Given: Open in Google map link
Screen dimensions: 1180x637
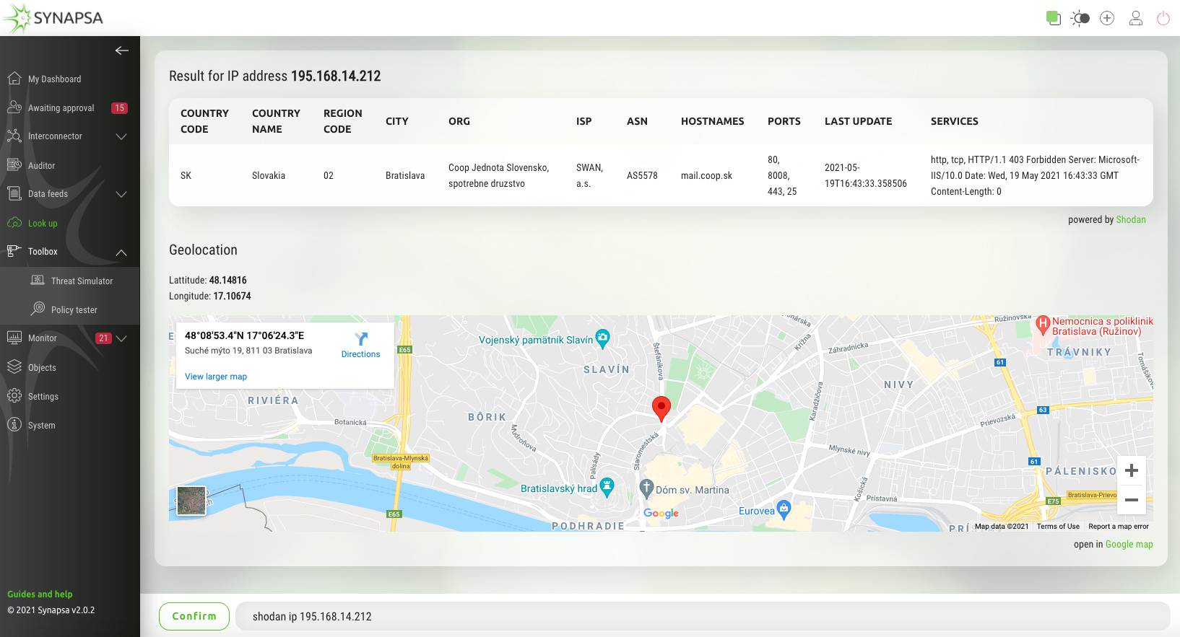Looking at the screenshot, I should click(x=1129, y=545).
